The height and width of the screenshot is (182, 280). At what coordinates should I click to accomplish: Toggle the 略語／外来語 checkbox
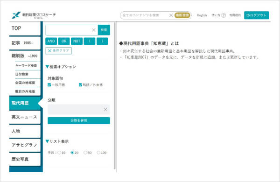coord(80,85)
